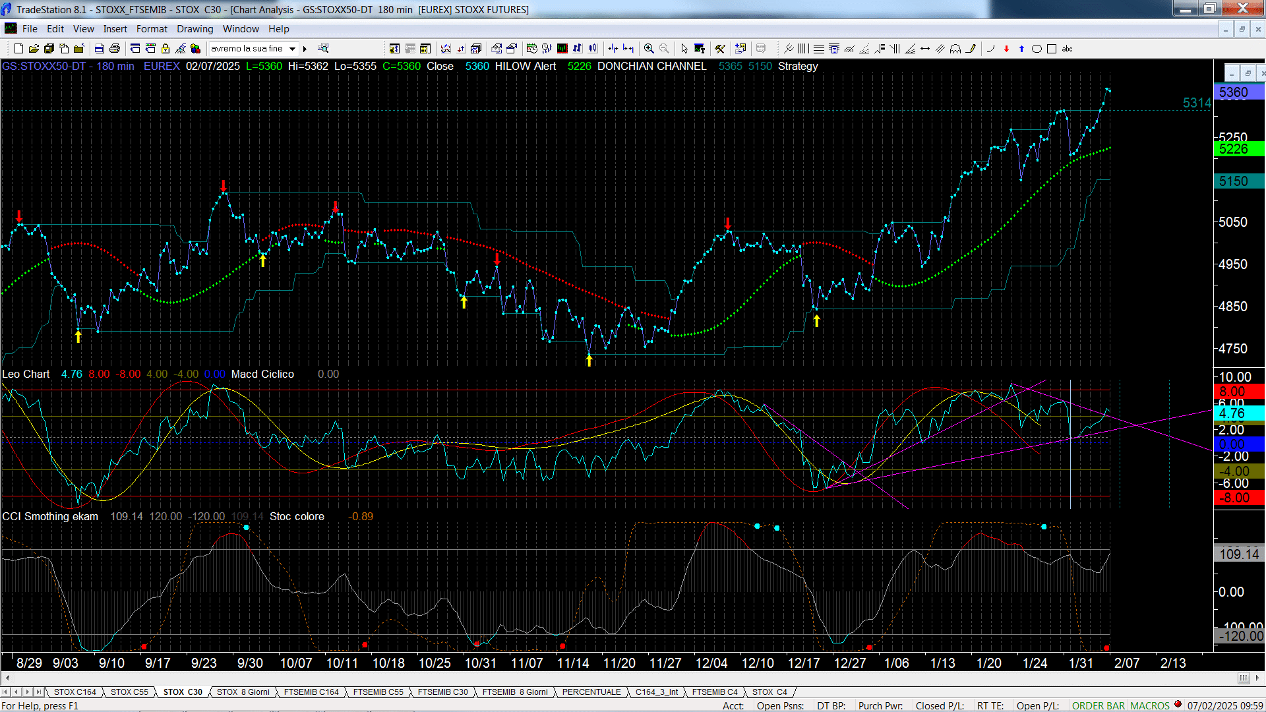Switch to the STOX C55 tab
Image resolution: width=1266 pixels, height=712 pixels.
pyautogui.click(x=129, y=692)
